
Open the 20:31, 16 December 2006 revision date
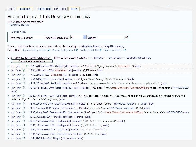pyautogui.click(x=42, y=125)
